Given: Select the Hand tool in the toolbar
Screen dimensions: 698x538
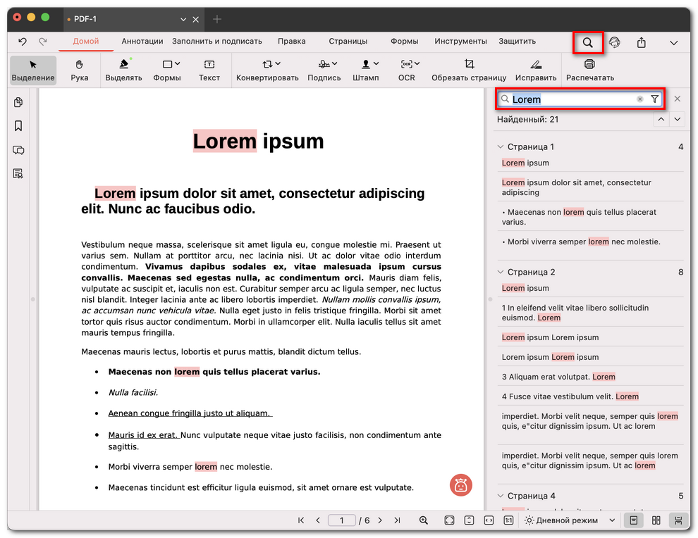Looking at the screenshot, I should [79, 70].
